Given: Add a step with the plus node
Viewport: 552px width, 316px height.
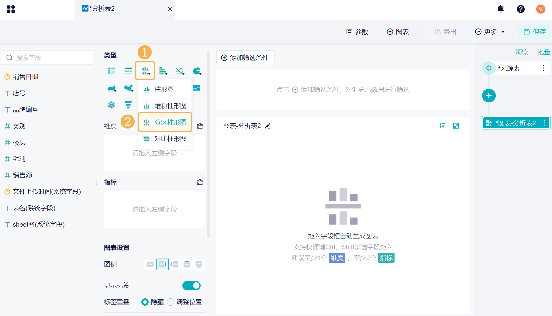Looking at the screenshot, I should (489, 96).
